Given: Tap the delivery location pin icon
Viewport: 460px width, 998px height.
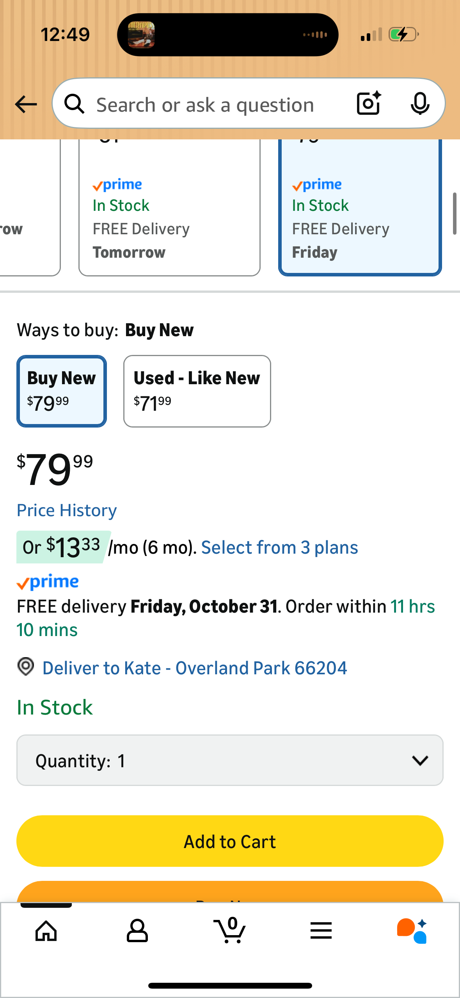Looking at the screenshot, I should pos(26,667).
